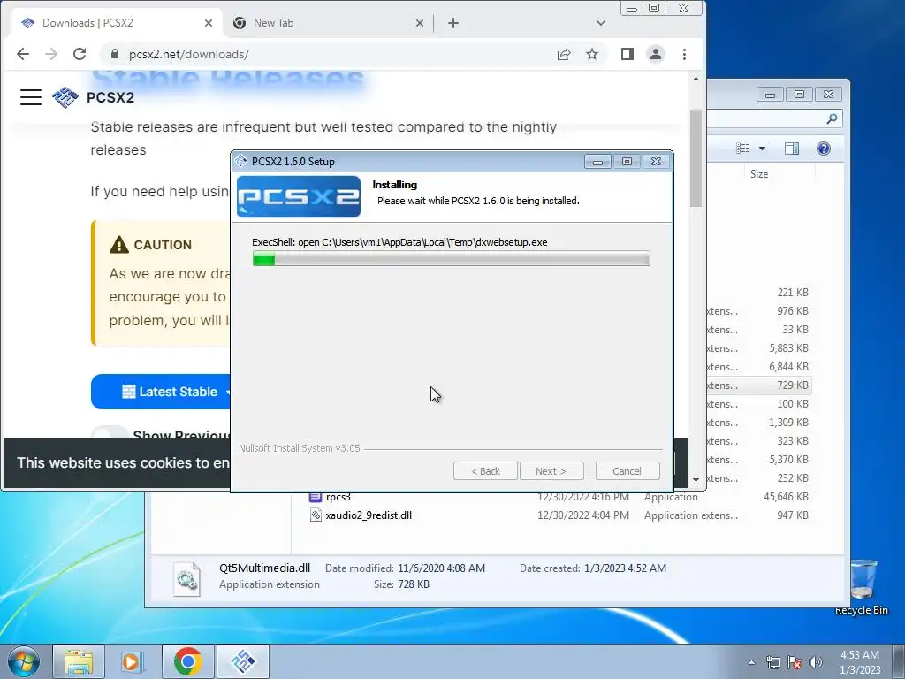Share this page from the address bar
The width and height of the screenshot is (905, 679).
tap(564, 54)
